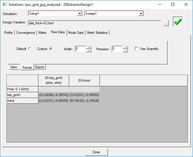Close the Solutions window with X
The width and height of the screenshot is (193, 157).
click(186, 4)
